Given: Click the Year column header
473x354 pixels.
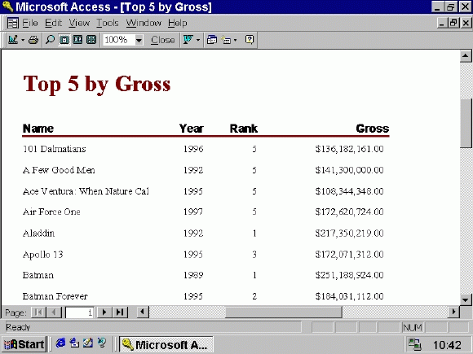Looking at the screenshot, I should point(192,129).
